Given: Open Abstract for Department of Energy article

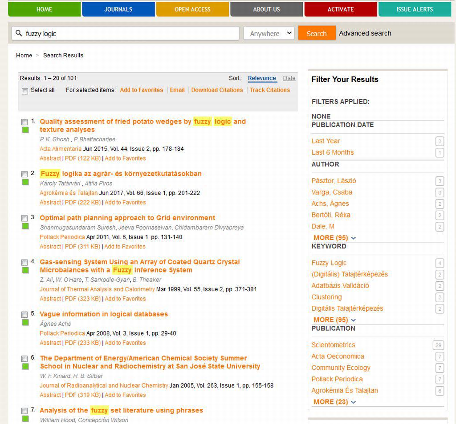Looking at the screenshot, I should tap(50, 395).
